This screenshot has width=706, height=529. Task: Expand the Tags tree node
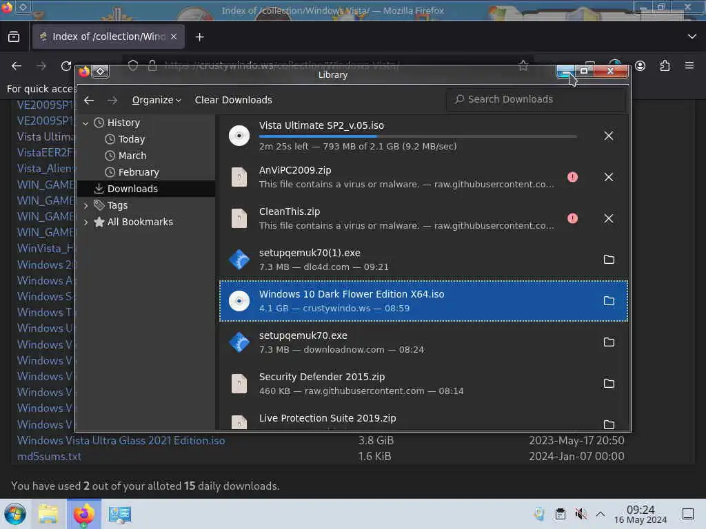click(x=85, y=205)
